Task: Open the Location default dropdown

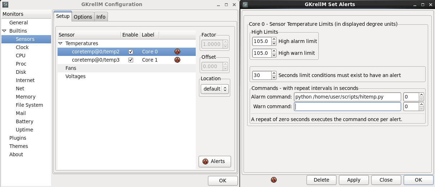Action: click(215, 89)
